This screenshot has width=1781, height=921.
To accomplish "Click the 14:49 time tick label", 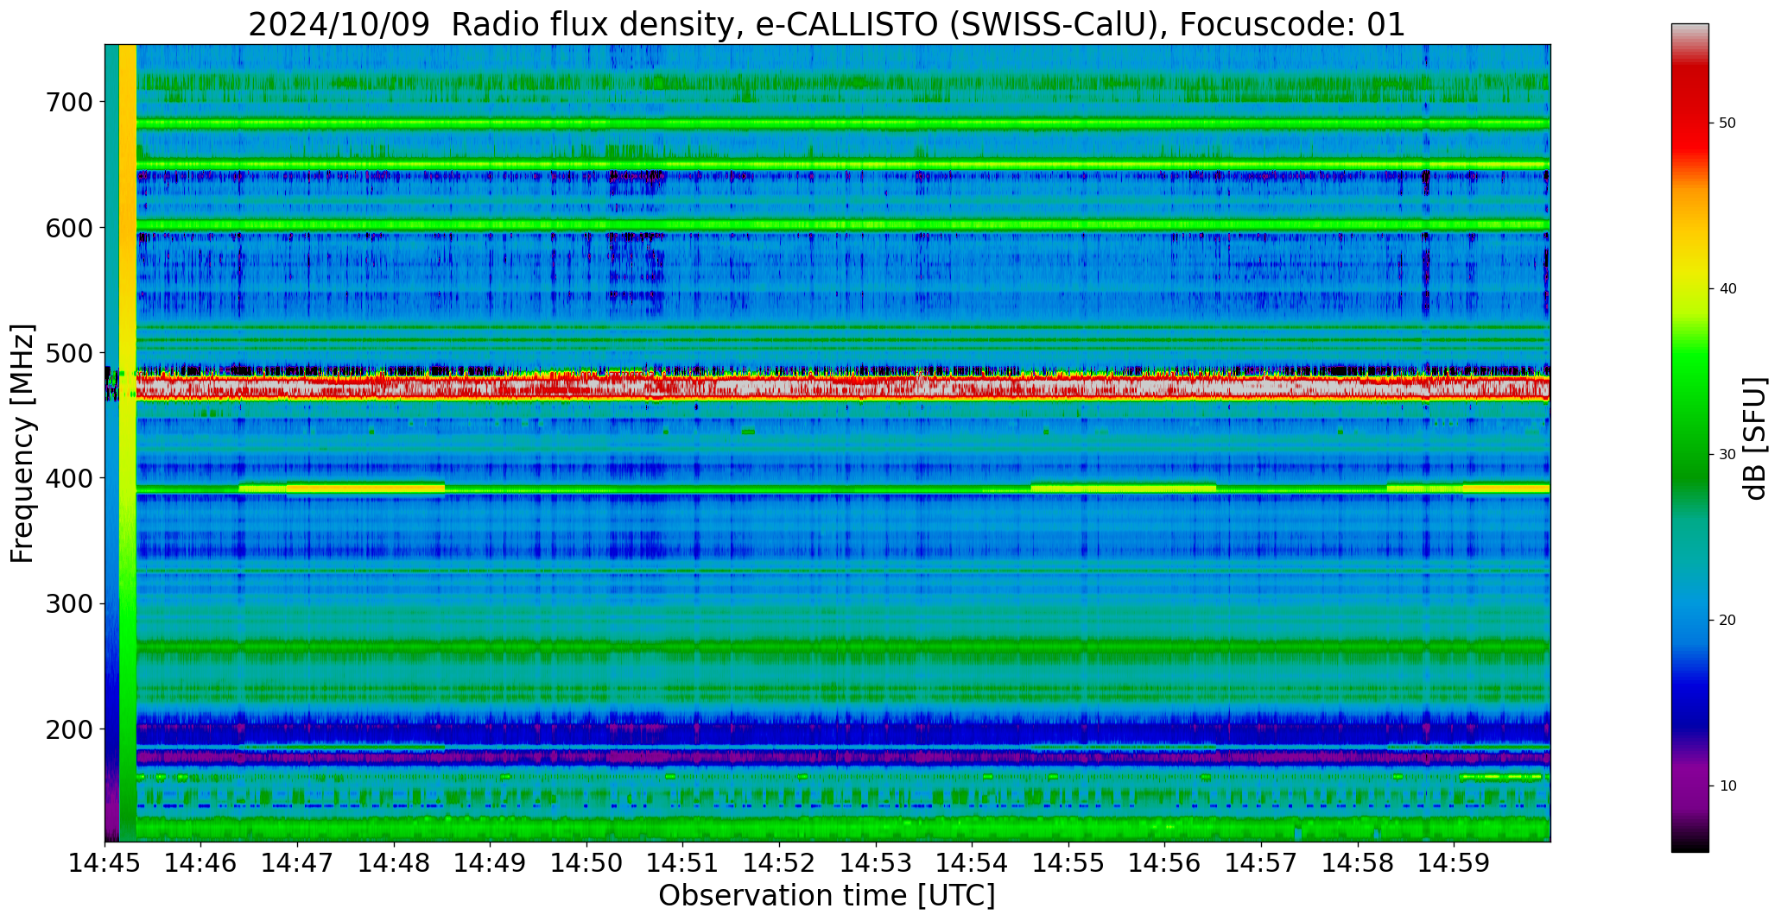I will click(x=491, y=862).
